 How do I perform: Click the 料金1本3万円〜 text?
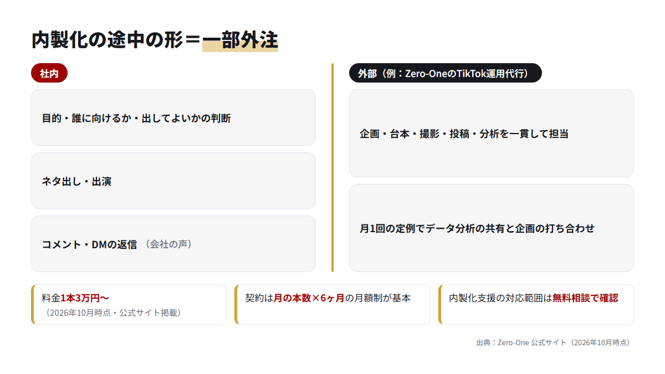coord(75,298)
